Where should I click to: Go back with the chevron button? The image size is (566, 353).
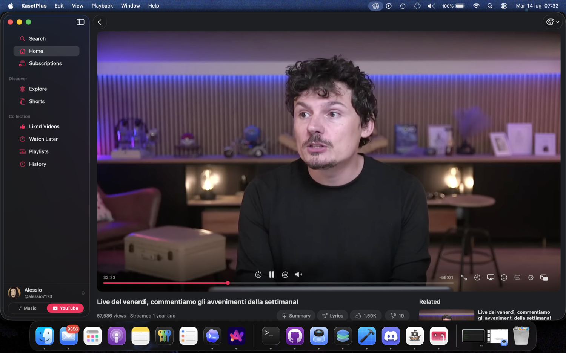coord(100,22)
